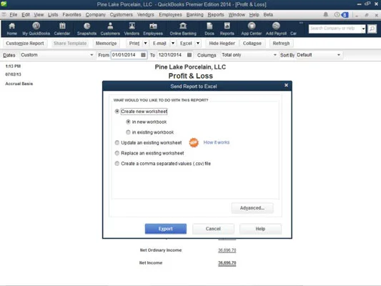Open the Lists menu
This screenshot has width=381, height=286.
53,14
